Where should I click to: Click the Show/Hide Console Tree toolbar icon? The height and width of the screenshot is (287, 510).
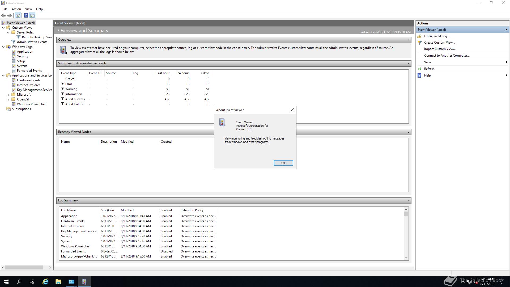18,15
